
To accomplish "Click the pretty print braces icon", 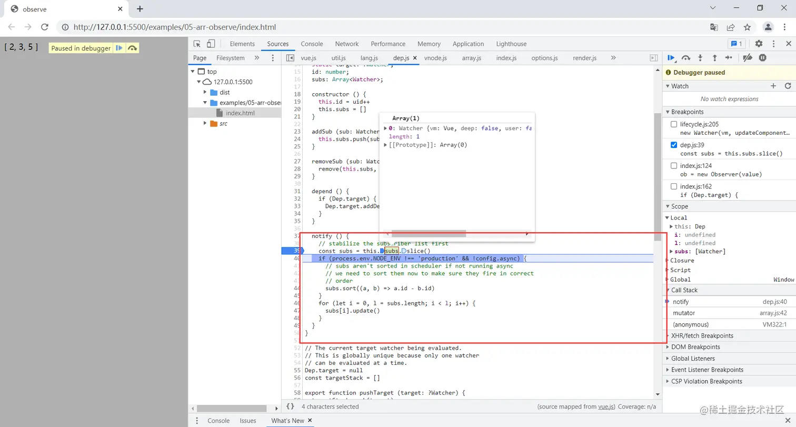I will [x=290, y=406].
